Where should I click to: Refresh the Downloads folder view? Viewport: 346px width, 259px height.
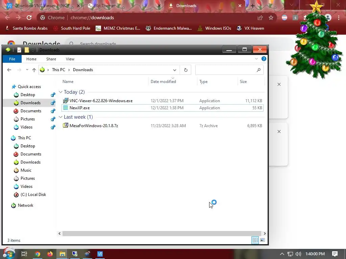pyautogui.click(x=186, y=70)
